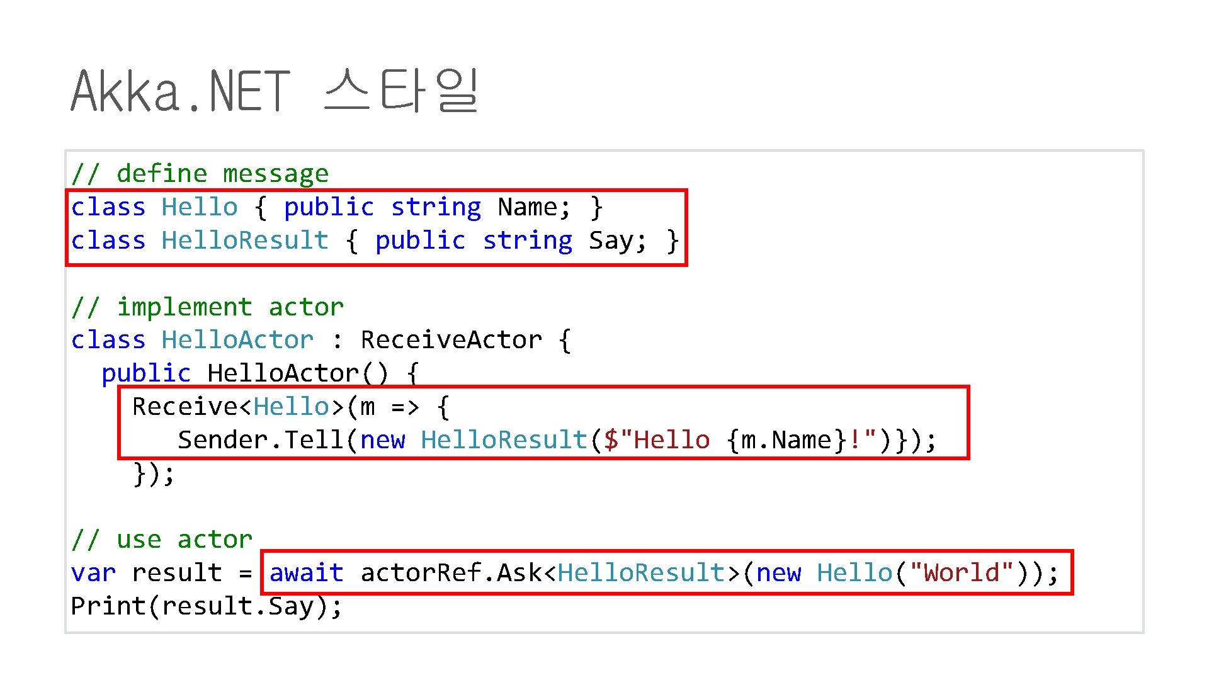Click the 'Sender.Tell(new HelloResult' line
Screen dimensions: 1209x680
pos(557,440)
